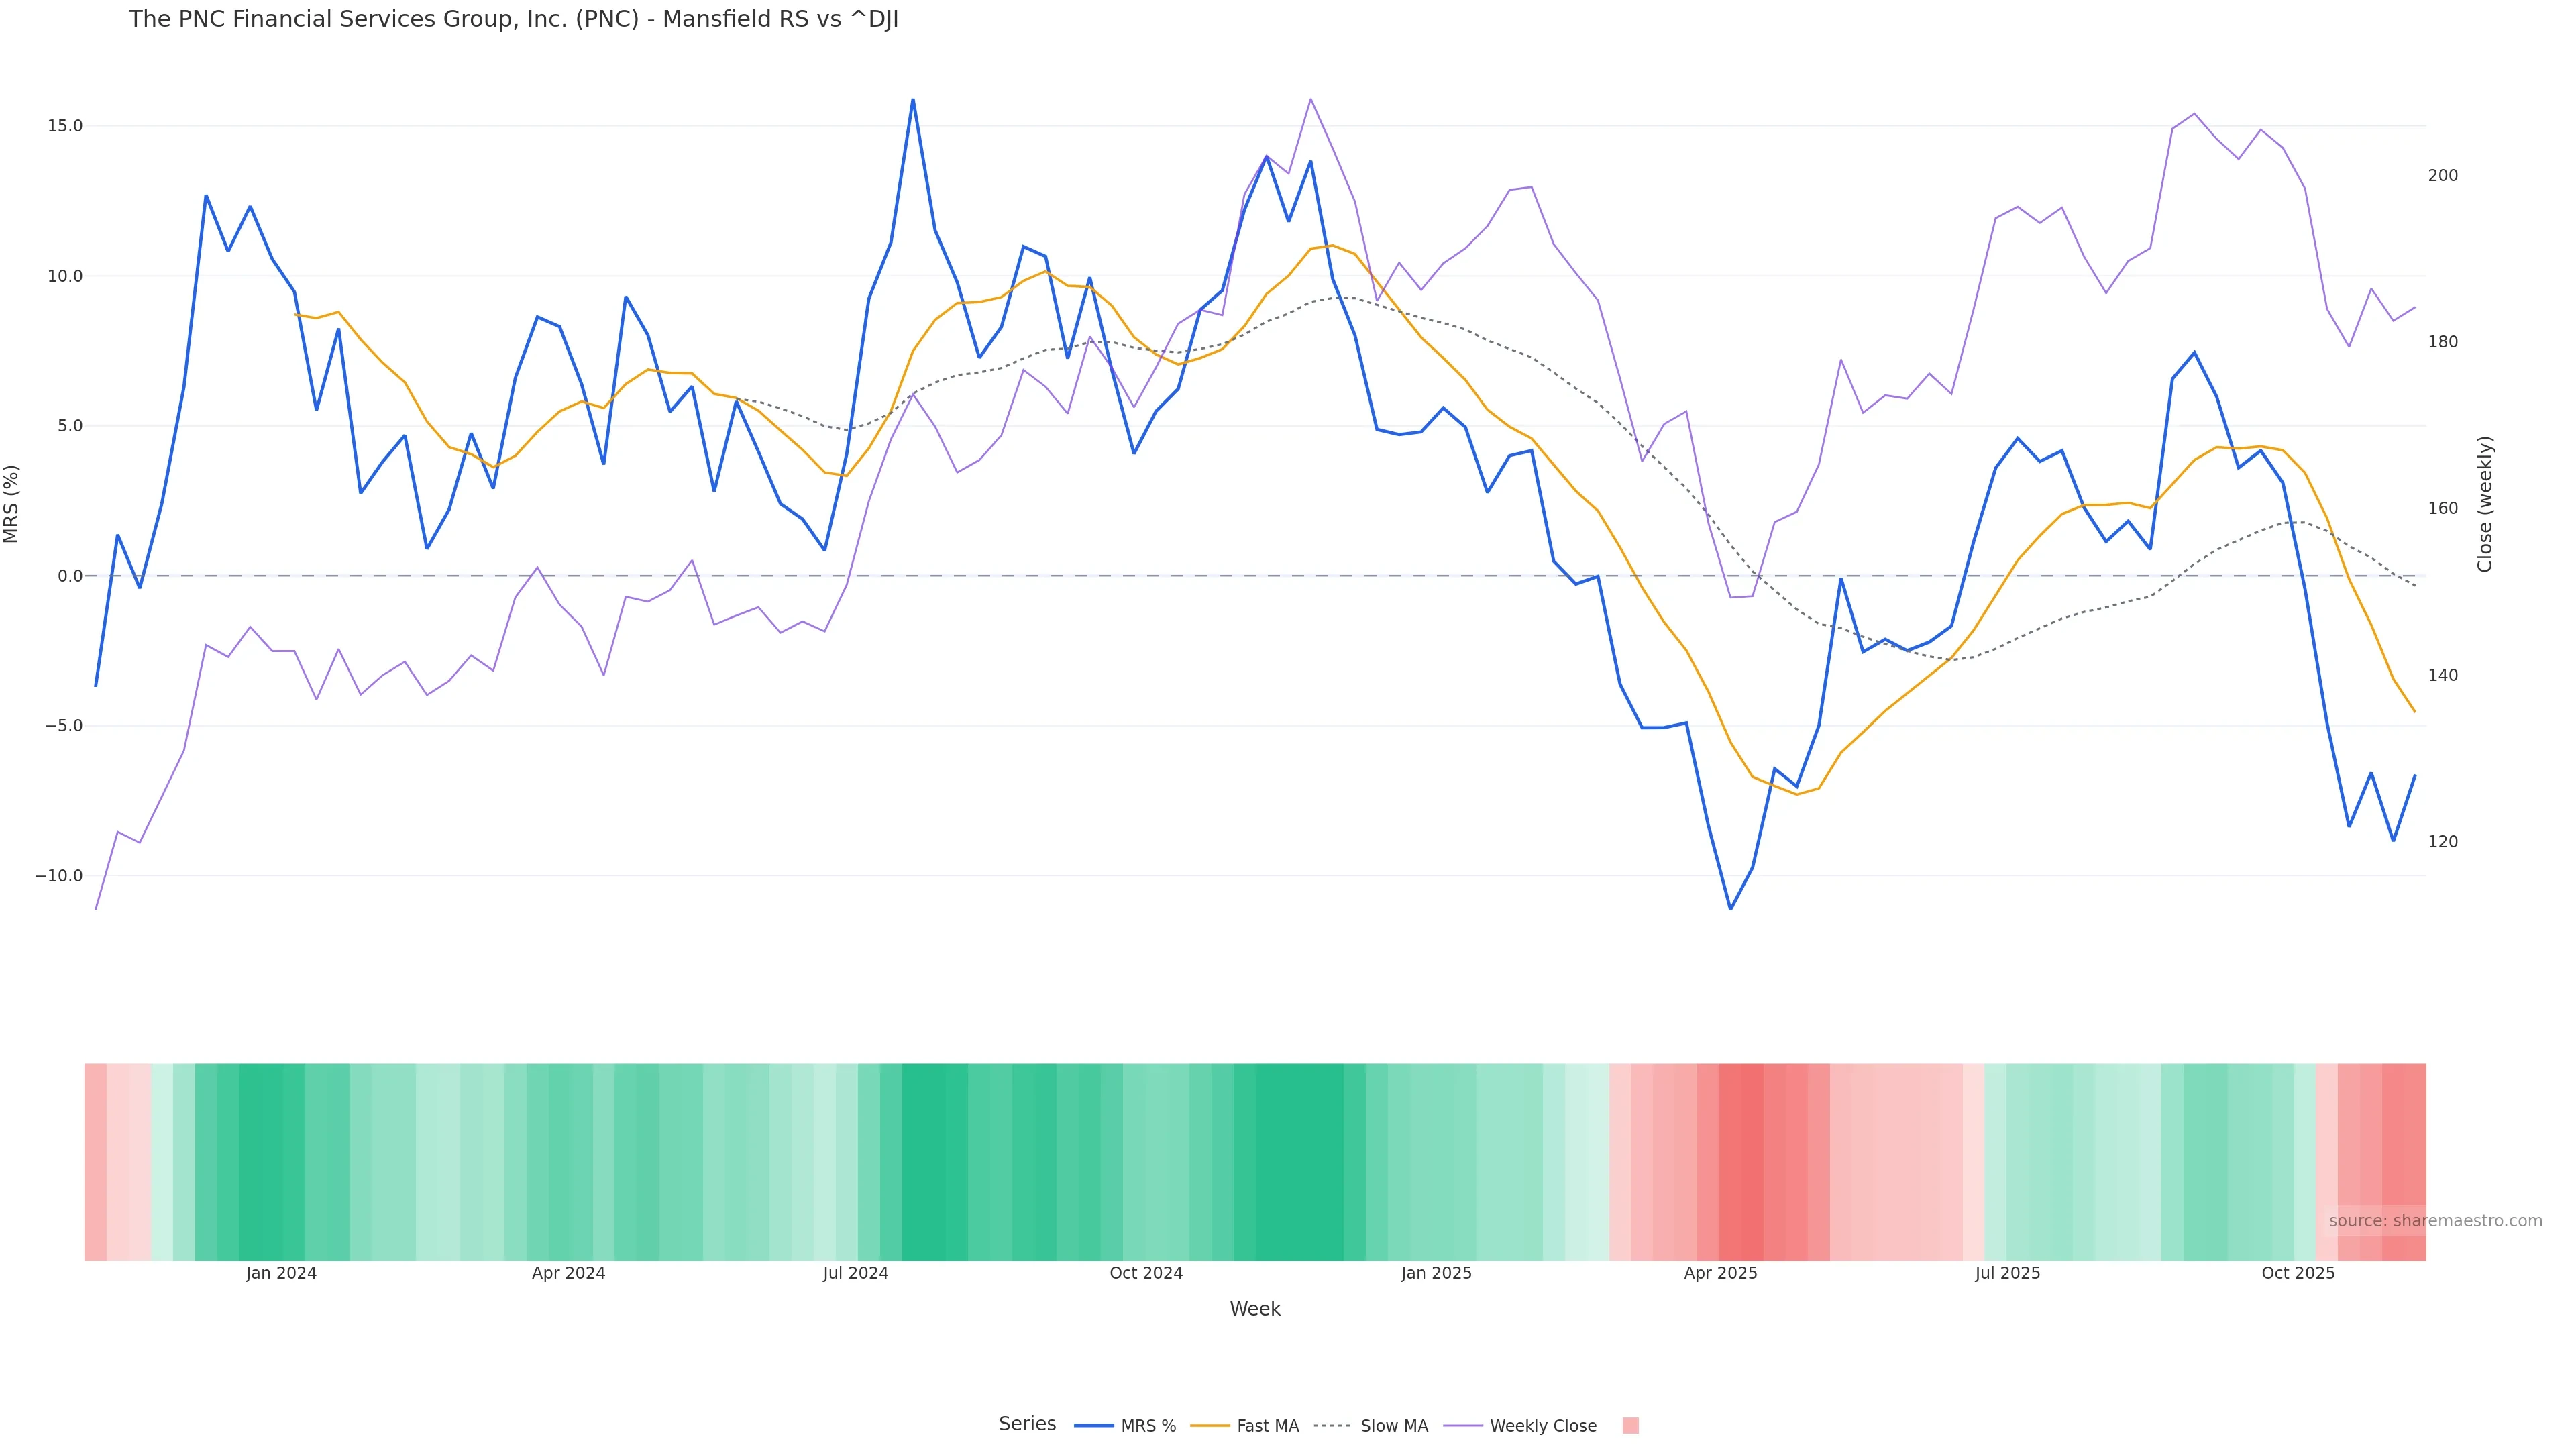Click the pink heatmap legend swatch

1630,1426
